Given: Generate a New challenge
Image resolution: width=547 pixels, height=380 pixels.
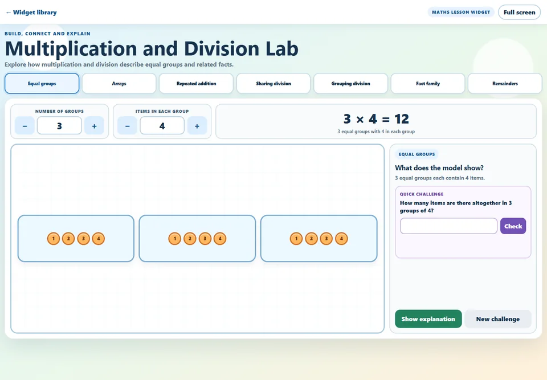Looking at the screenshot, I should (498, 319).
